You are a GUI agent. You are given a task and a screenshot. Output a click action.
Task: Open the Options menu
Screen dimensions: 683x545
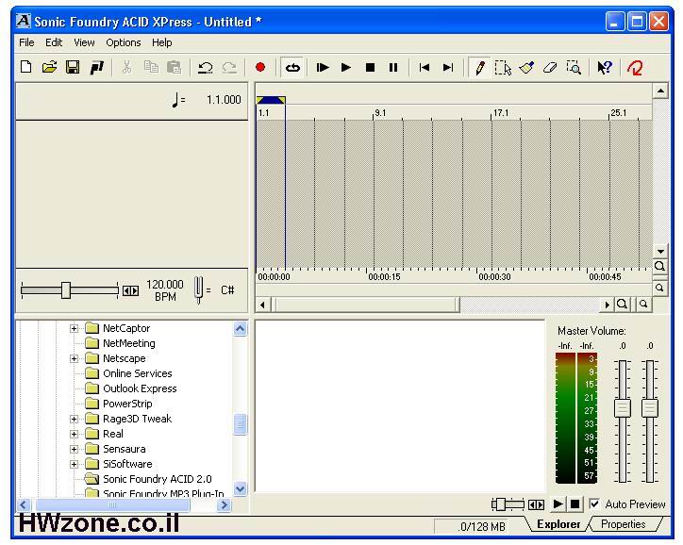pos(124,42)
